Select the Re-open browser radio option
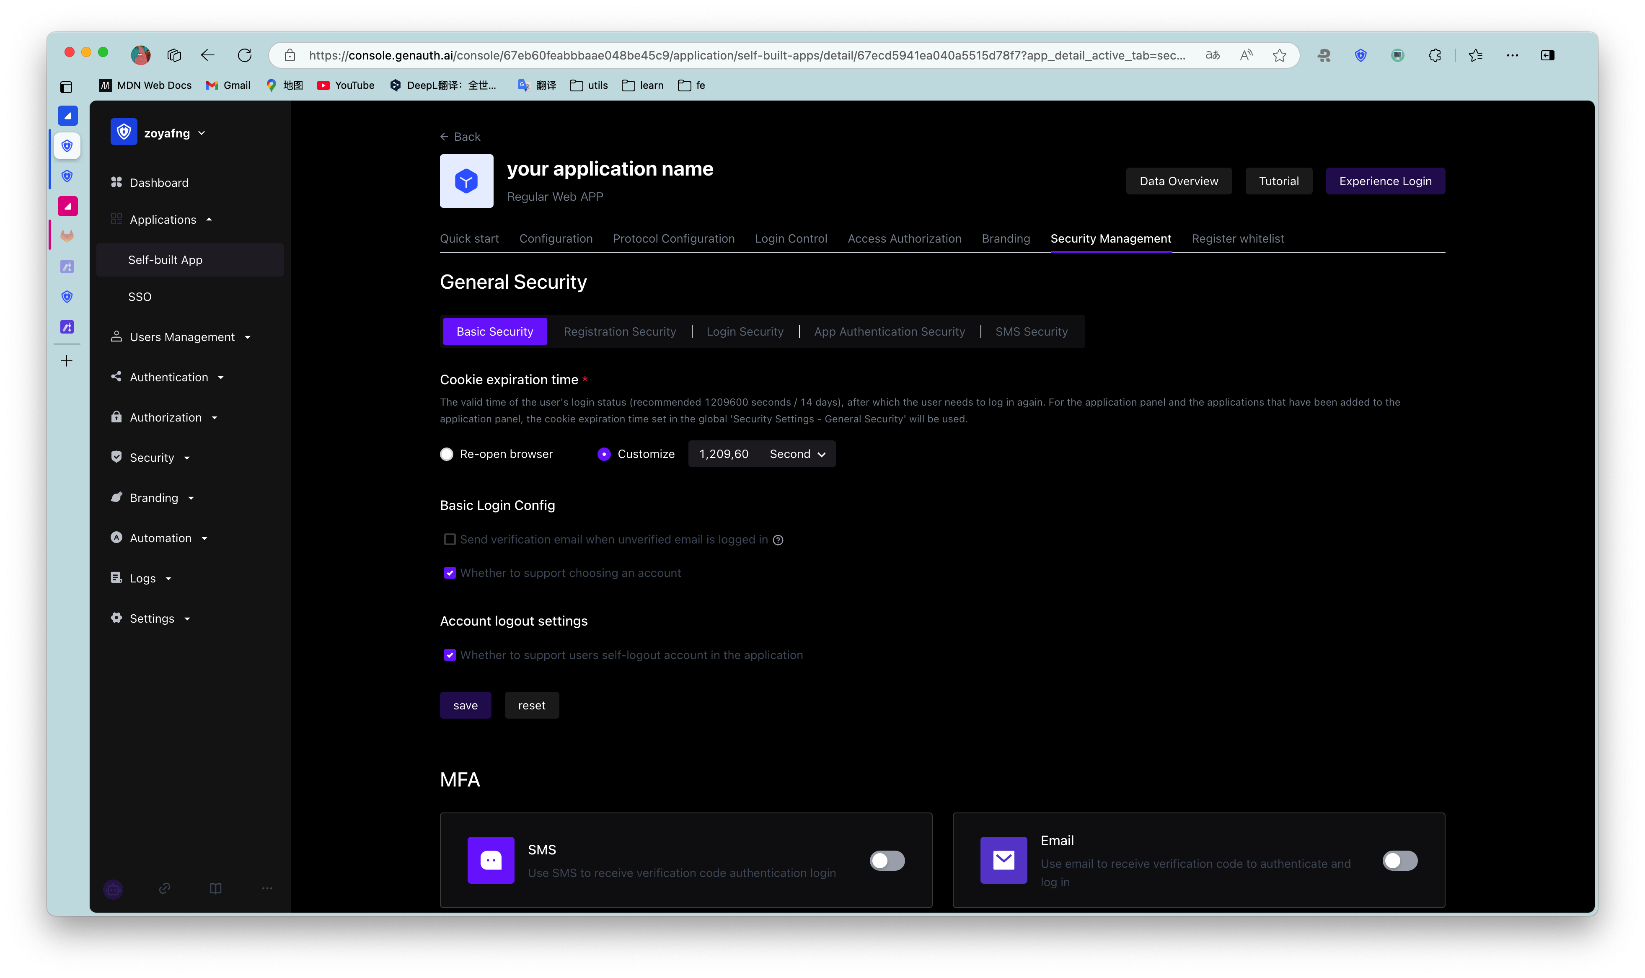Image resolution: width=1645 pixels, height=978 pixels. [x=447, y=454]
